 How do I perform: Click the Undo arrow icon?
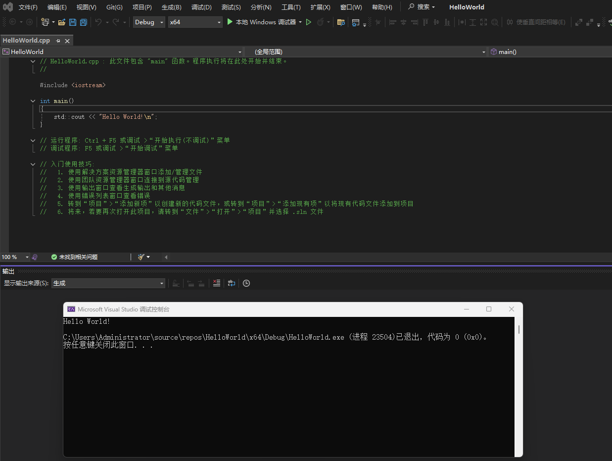(x=98, y=22)
